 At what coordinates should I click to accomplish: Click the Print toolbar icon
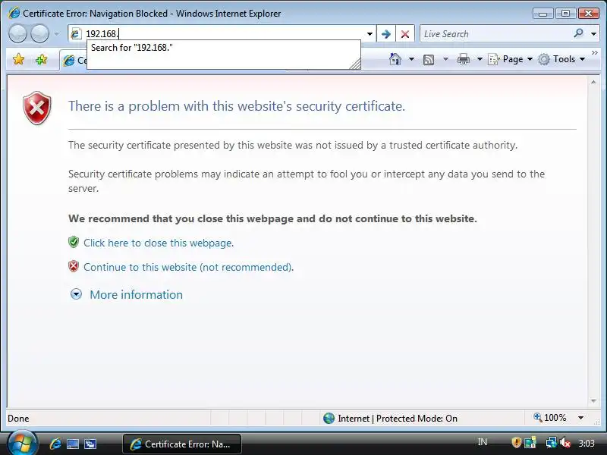[464, 59]
